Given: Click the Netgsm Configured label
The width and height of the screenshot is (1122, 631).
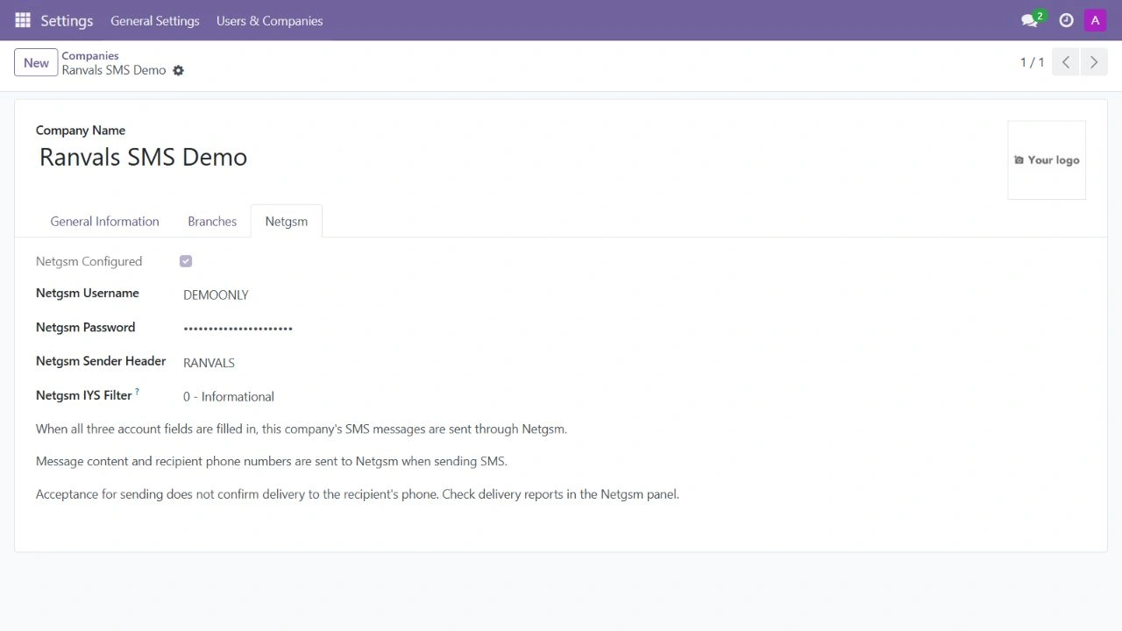Looking at the screenshot, I should (89, 261).
